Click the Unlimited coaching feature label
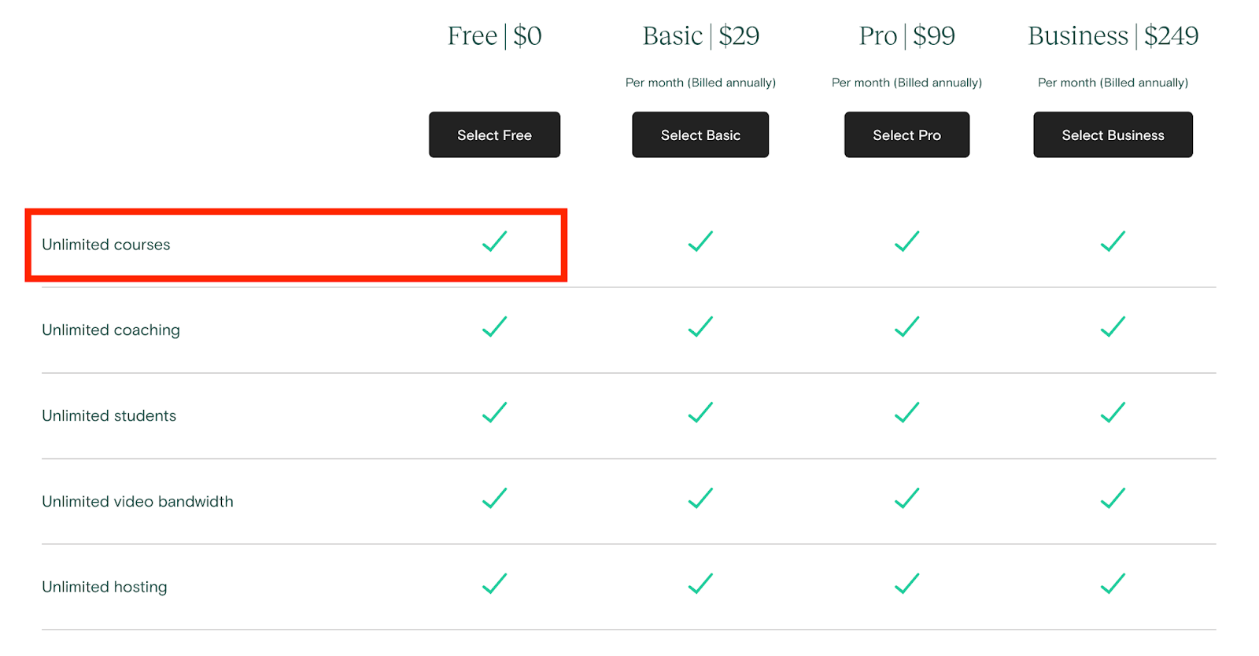Screen dimensions: 1259x656 [x=111, y=330]
